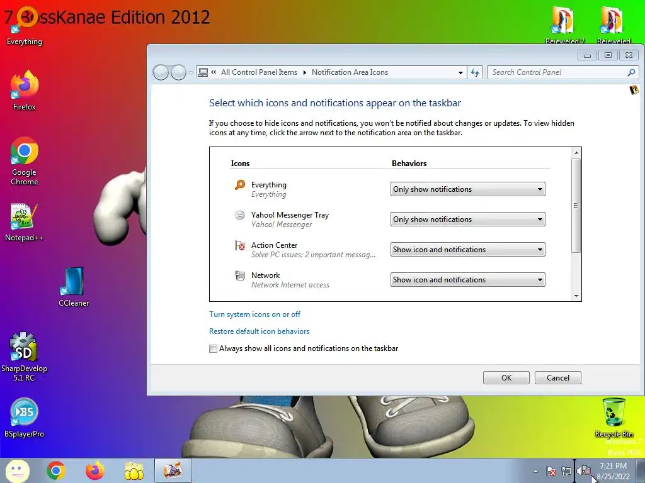Click Notification Area Icons breadcrumb
The width and height of the screenshot is (645, 483).
350,72
